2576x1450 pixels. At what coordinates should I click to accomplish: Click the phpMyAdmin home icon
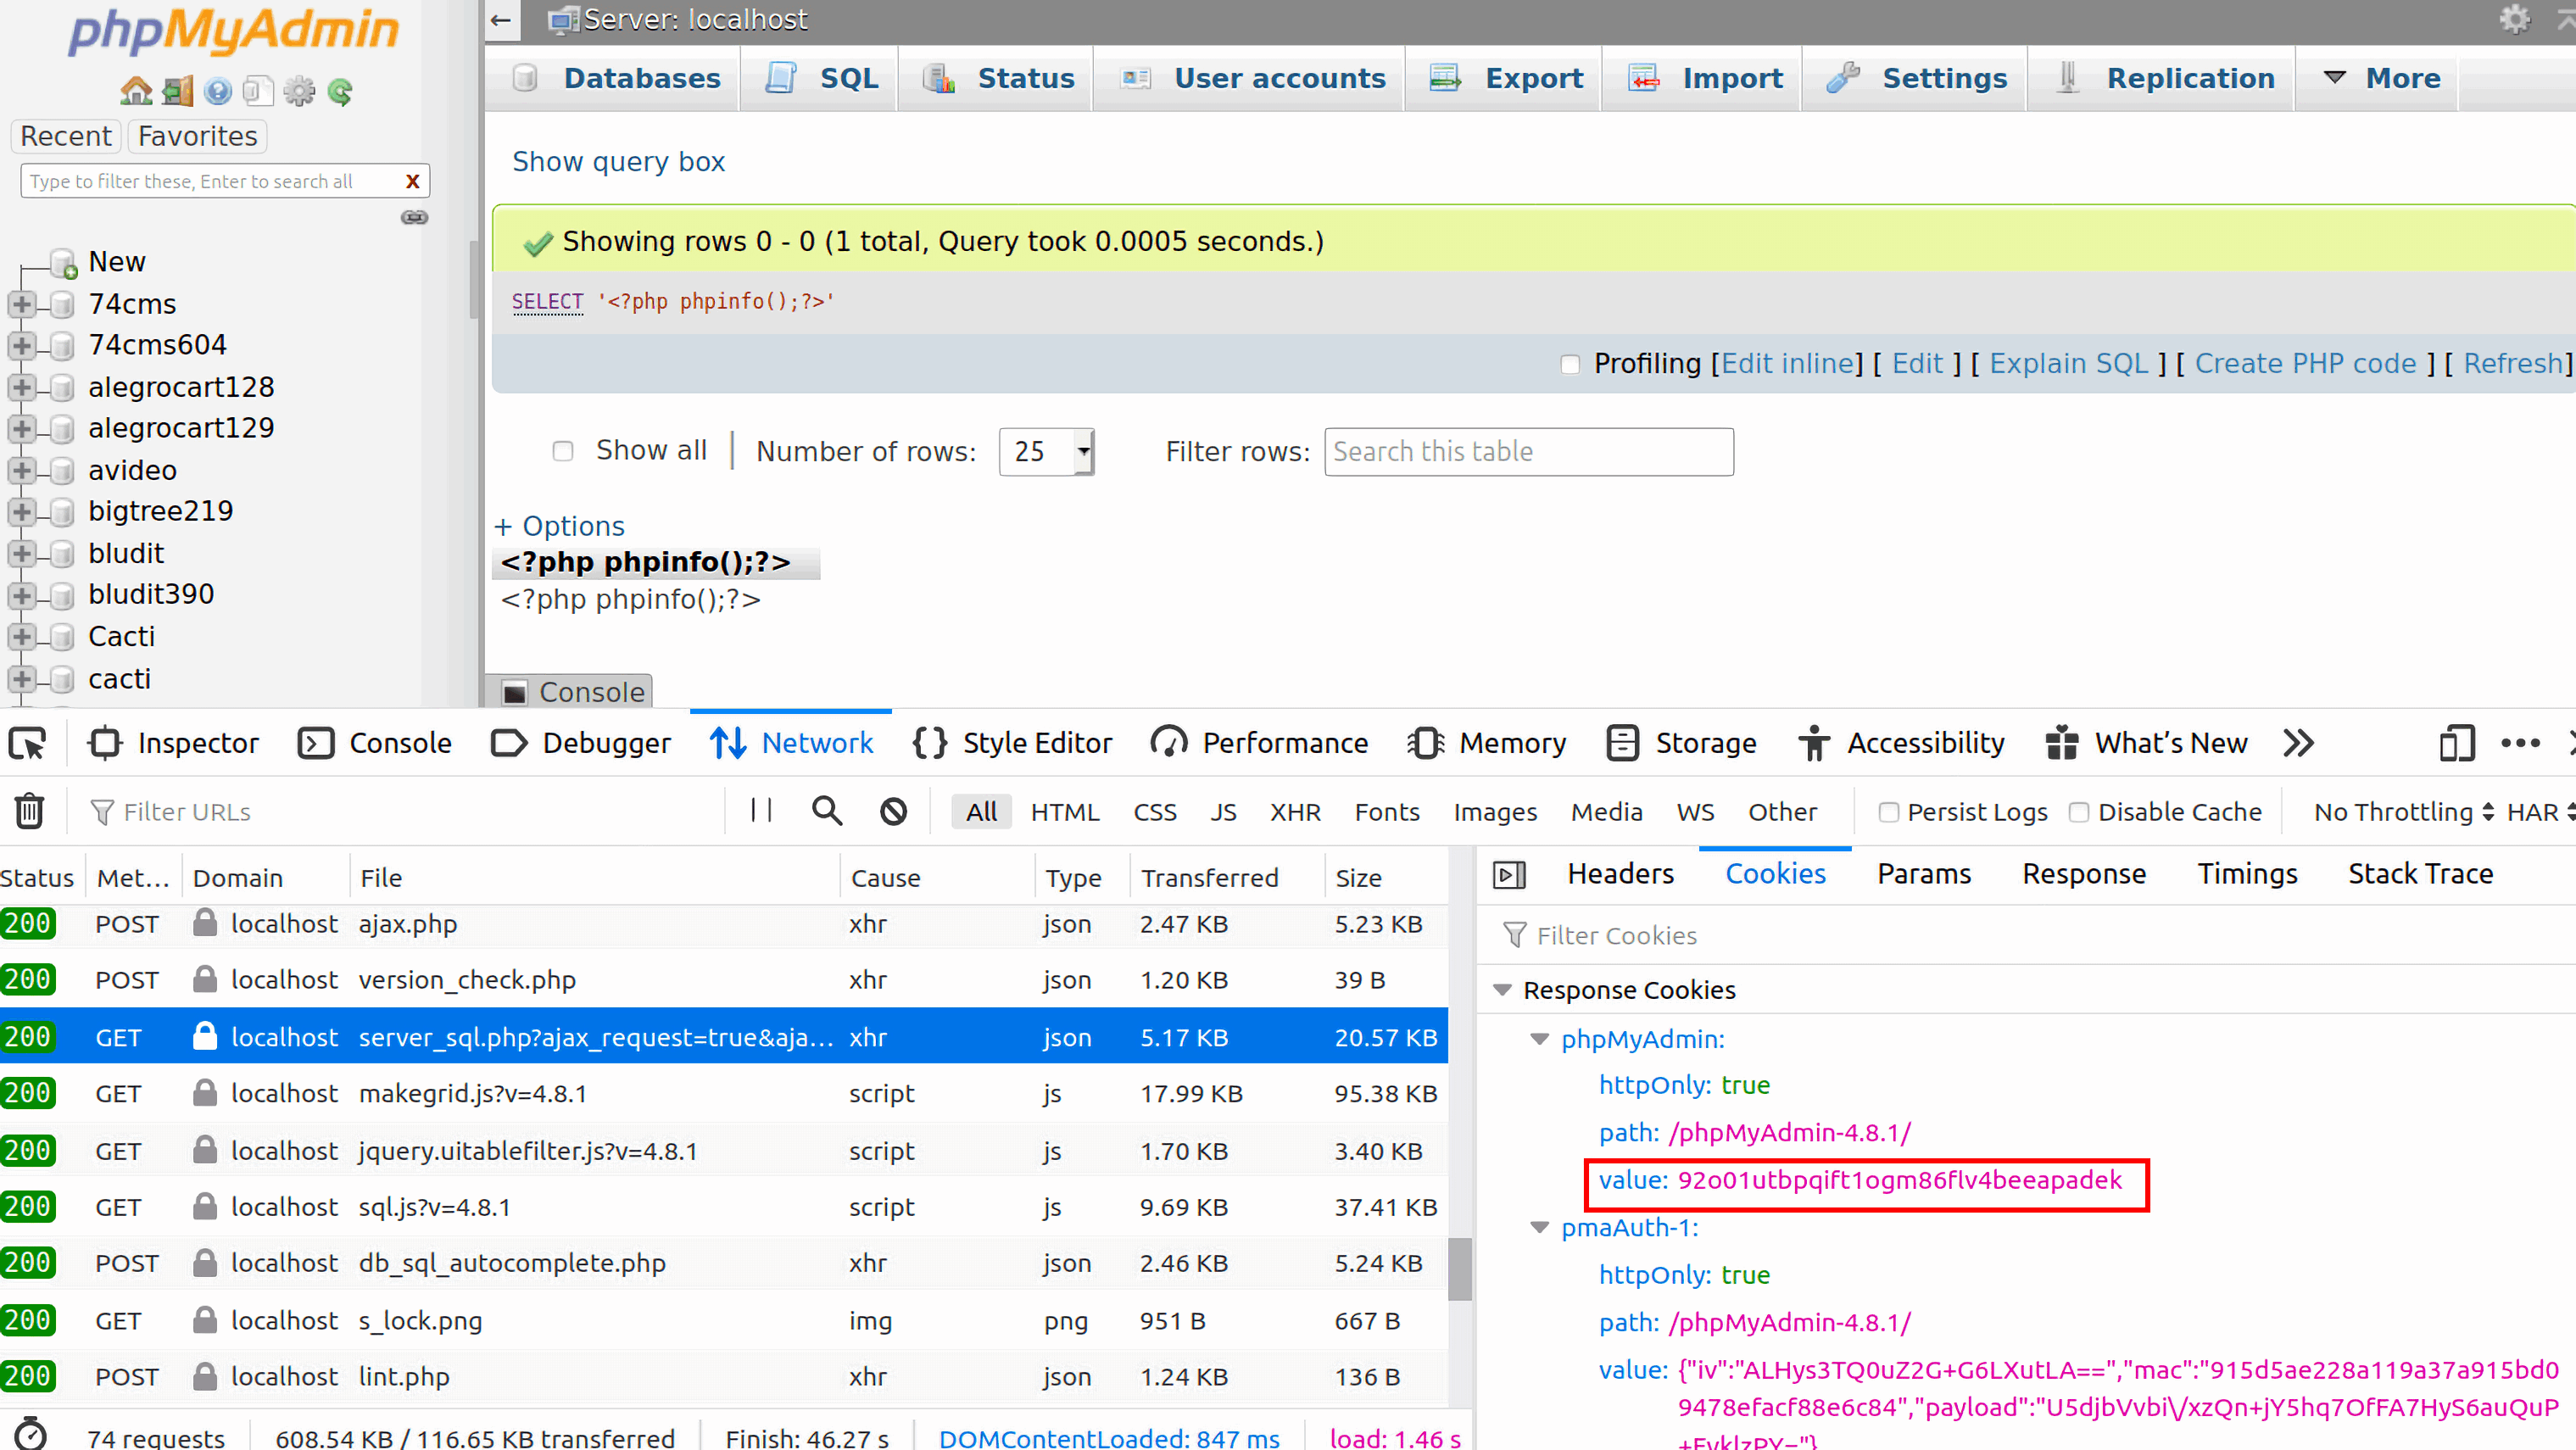coord(136,91)
